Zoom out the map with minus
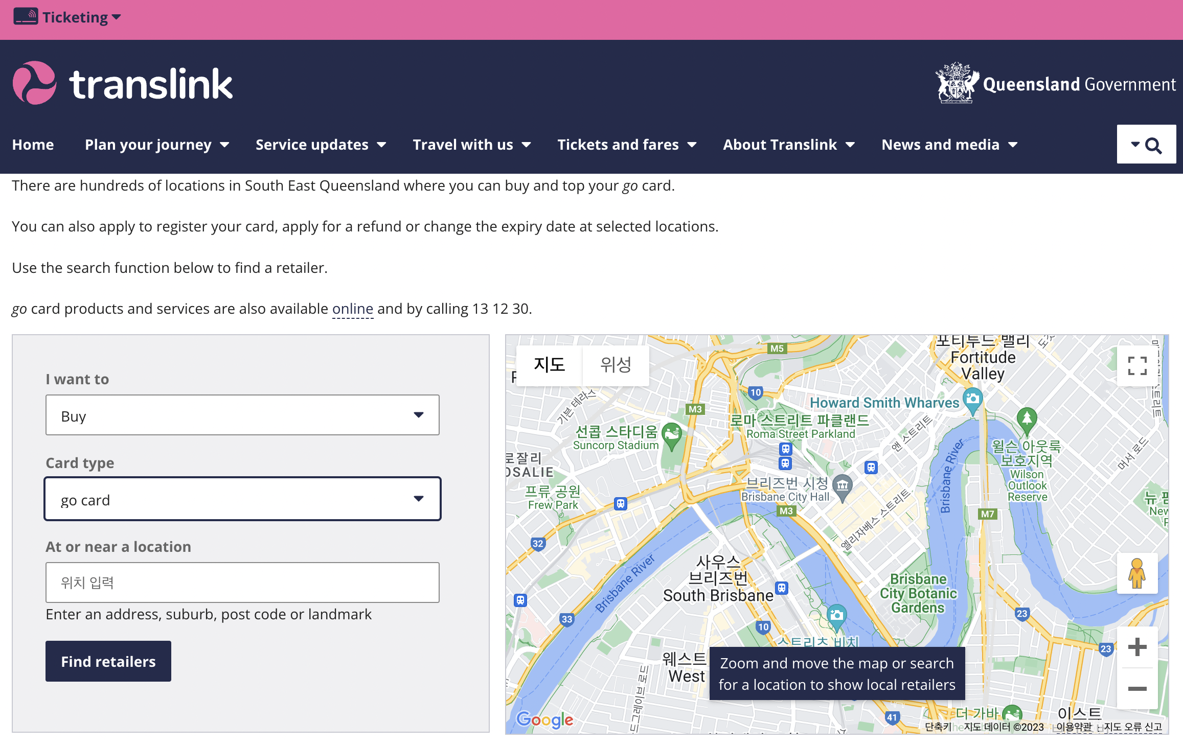1183x745 pixels. tap(1137, 689)
